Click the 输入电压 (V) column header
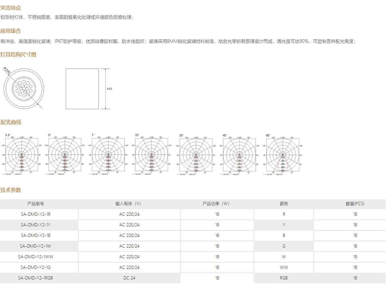Viewport: 386px width, 284px height. pos(129,204)
